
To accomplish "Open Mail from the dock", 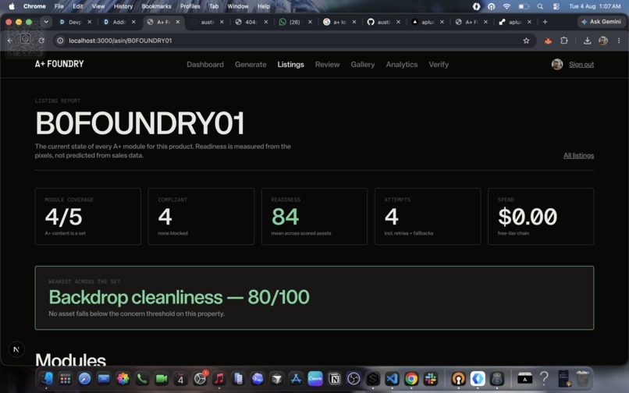I will click(x=104, y=378).
